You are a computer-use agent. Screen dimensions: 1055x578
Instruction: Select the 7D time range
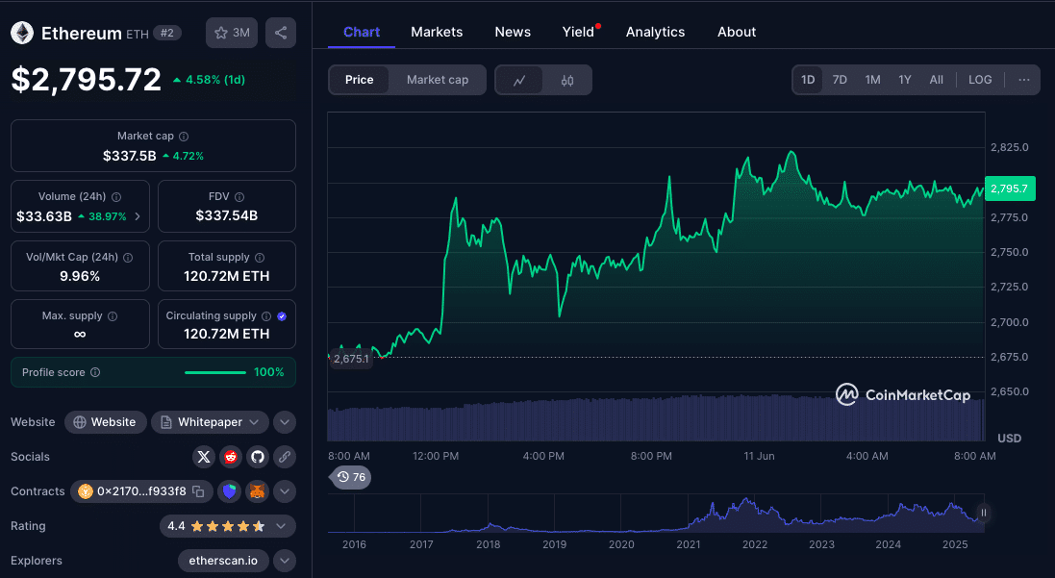tap(840, 80)
